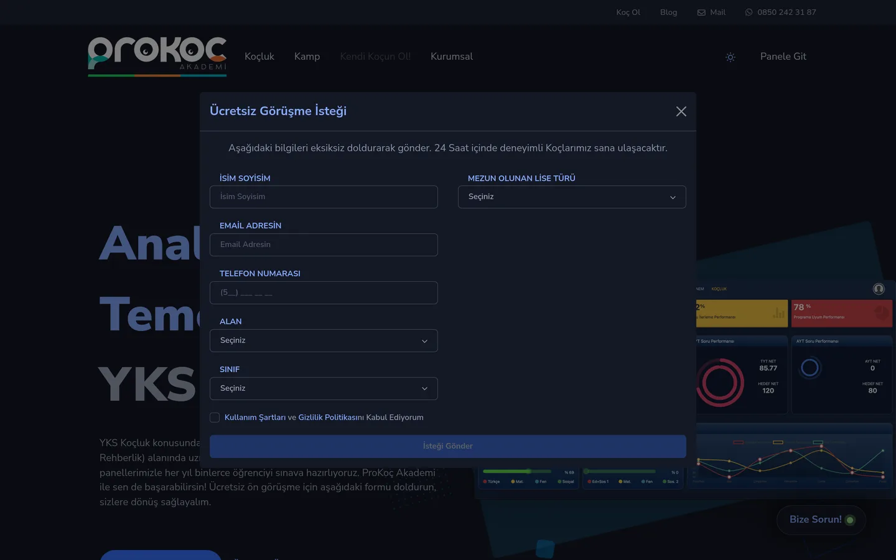This screenshot has width=896, height=560.
Task: Submit form with İsteği Gönder button
Action: point(448,446)
